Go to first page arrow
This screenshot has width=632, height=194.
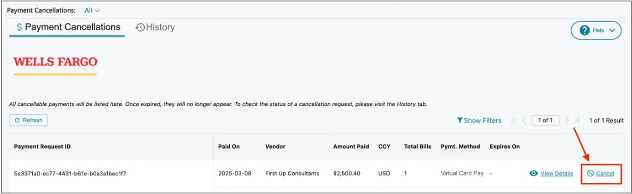click(x=514, y=120)
